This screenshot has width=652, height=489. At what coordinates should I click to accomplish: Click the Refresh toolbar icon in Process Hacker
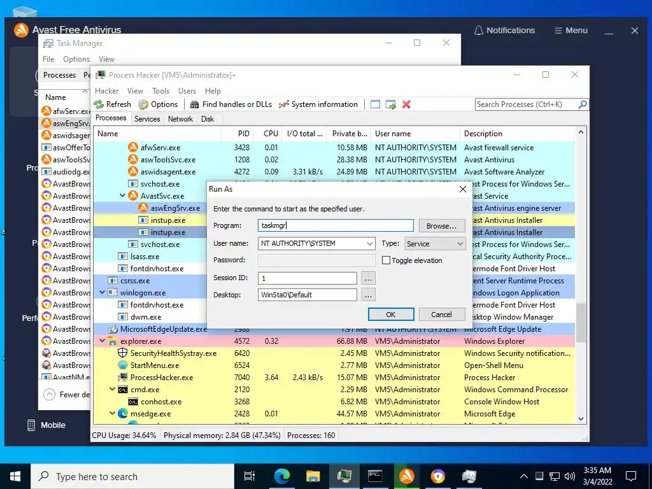point(99,104)
